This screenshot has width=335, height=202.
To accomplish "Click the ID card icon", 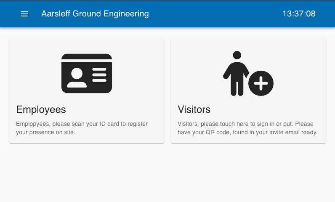I will tap(87, 73).
